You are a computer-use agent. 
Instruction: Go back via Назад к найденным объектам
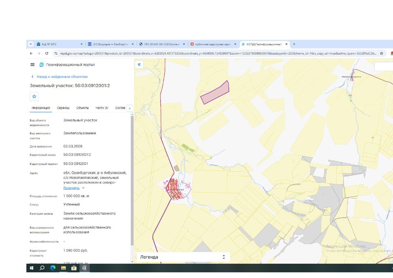tap(59, 77)
